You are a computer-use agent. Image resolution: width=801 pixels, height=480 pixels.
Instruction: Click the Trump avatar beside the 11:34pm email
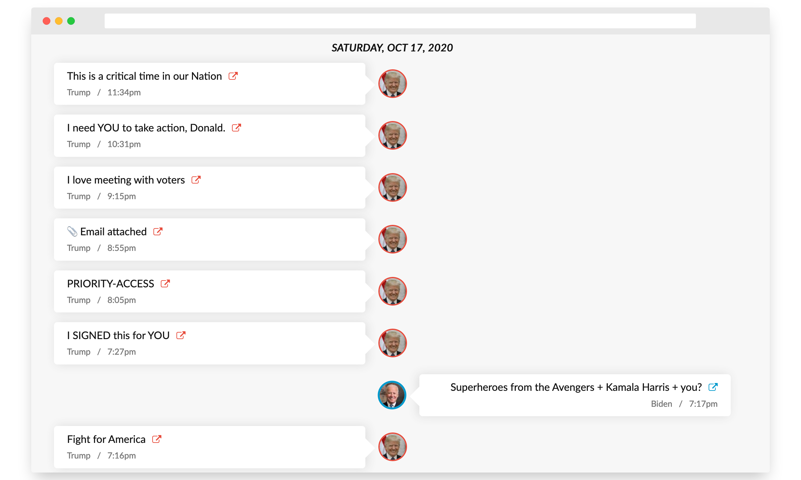click(x=393, y=84)
